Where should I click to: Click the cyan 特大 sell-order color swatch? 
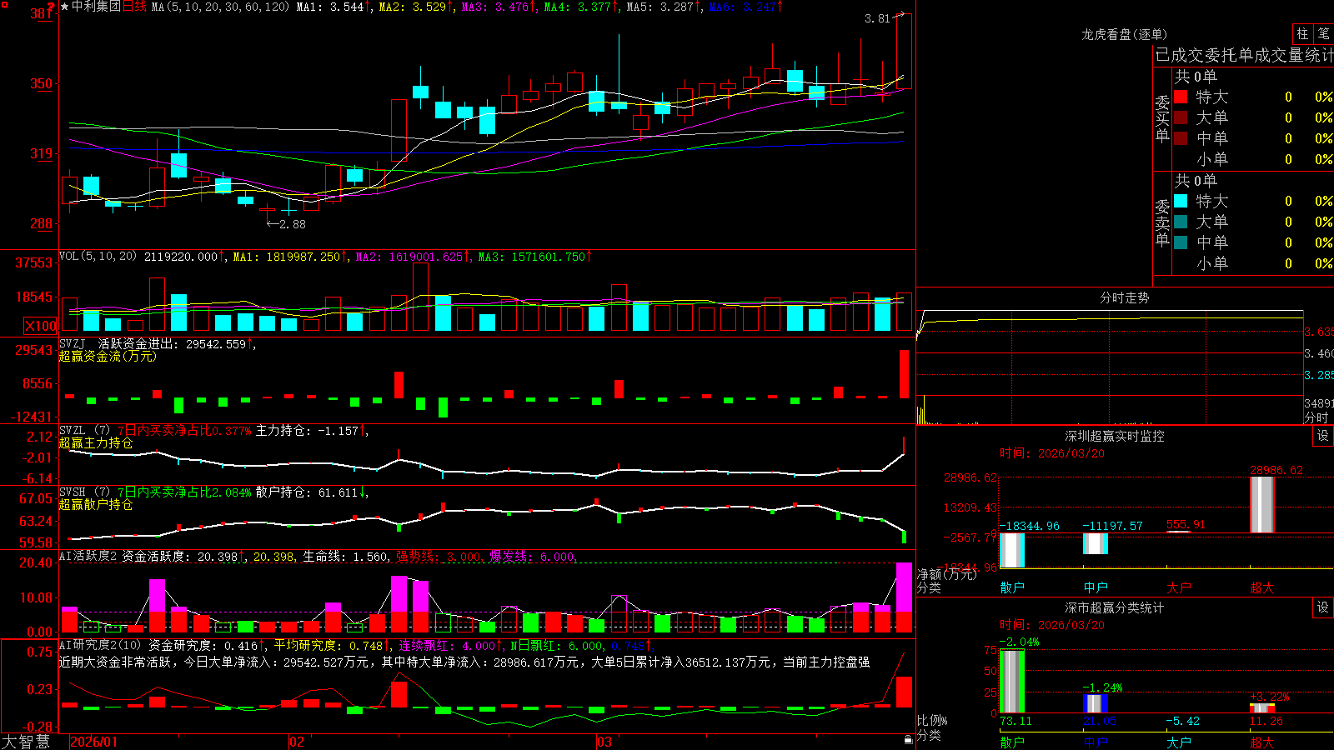click(1181, 201)
